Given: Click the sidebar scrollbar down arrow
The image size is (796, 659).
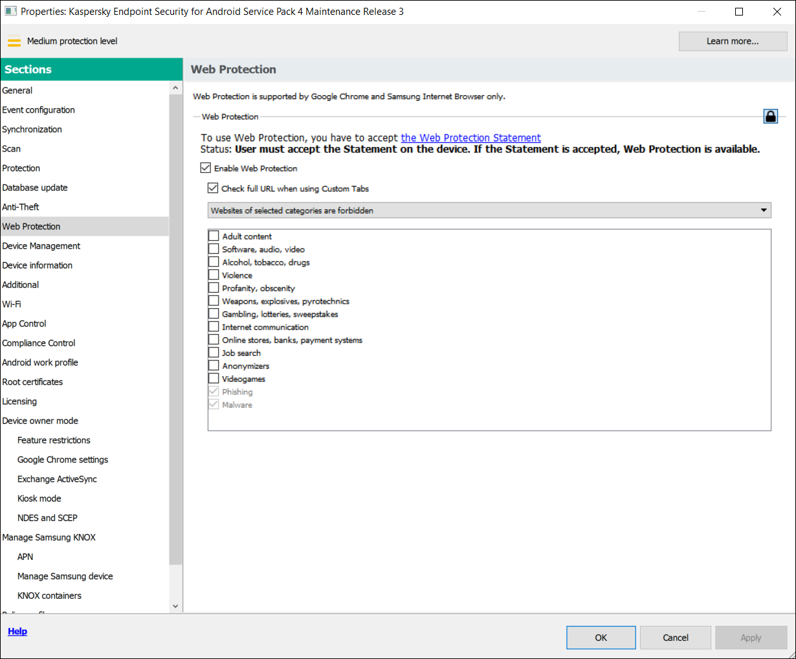Looking at the screenshot, I should click(x=175, y=605).
